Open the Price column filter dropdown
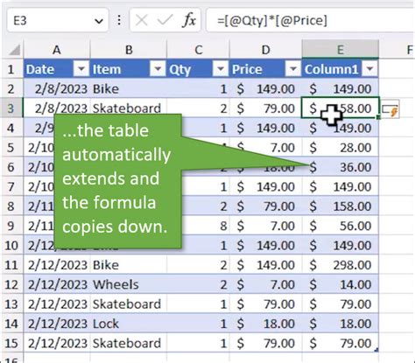Viewport: 415px width, 363px height. 292,69
